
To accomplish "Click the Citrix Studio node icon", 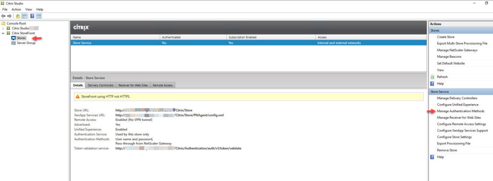I will (9, 28).
